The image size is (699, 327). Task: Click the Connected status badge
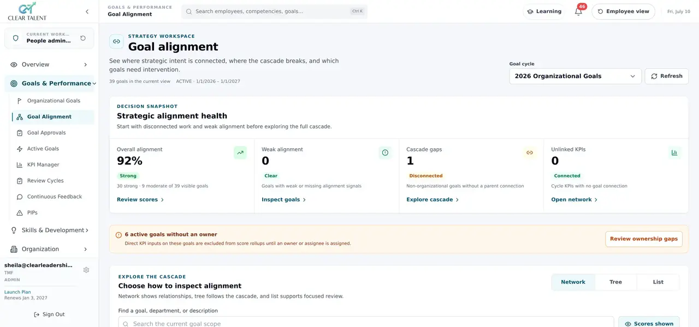click(x=567, y=176)
